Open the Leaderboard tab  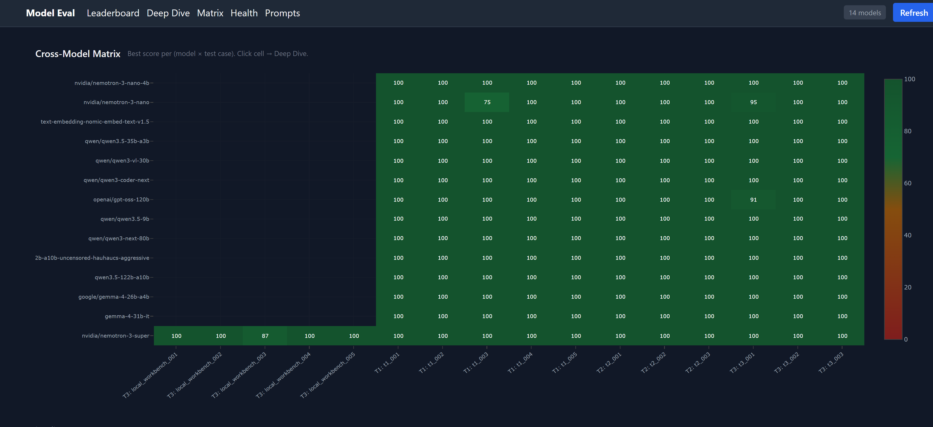(113, 13)
